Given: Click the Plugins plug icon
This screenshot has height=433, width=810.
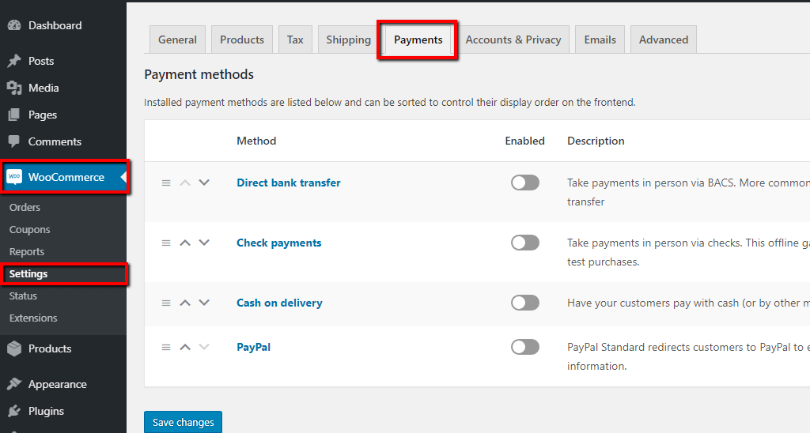Looking at the screenshot, I should coord(14,411).
